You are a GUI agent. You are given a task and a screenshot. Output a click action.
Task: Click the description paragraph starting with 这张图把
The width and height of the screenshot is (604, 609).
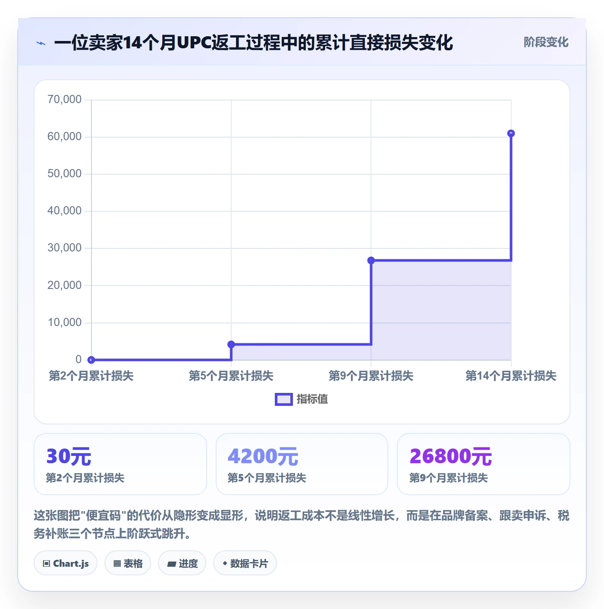302,524
